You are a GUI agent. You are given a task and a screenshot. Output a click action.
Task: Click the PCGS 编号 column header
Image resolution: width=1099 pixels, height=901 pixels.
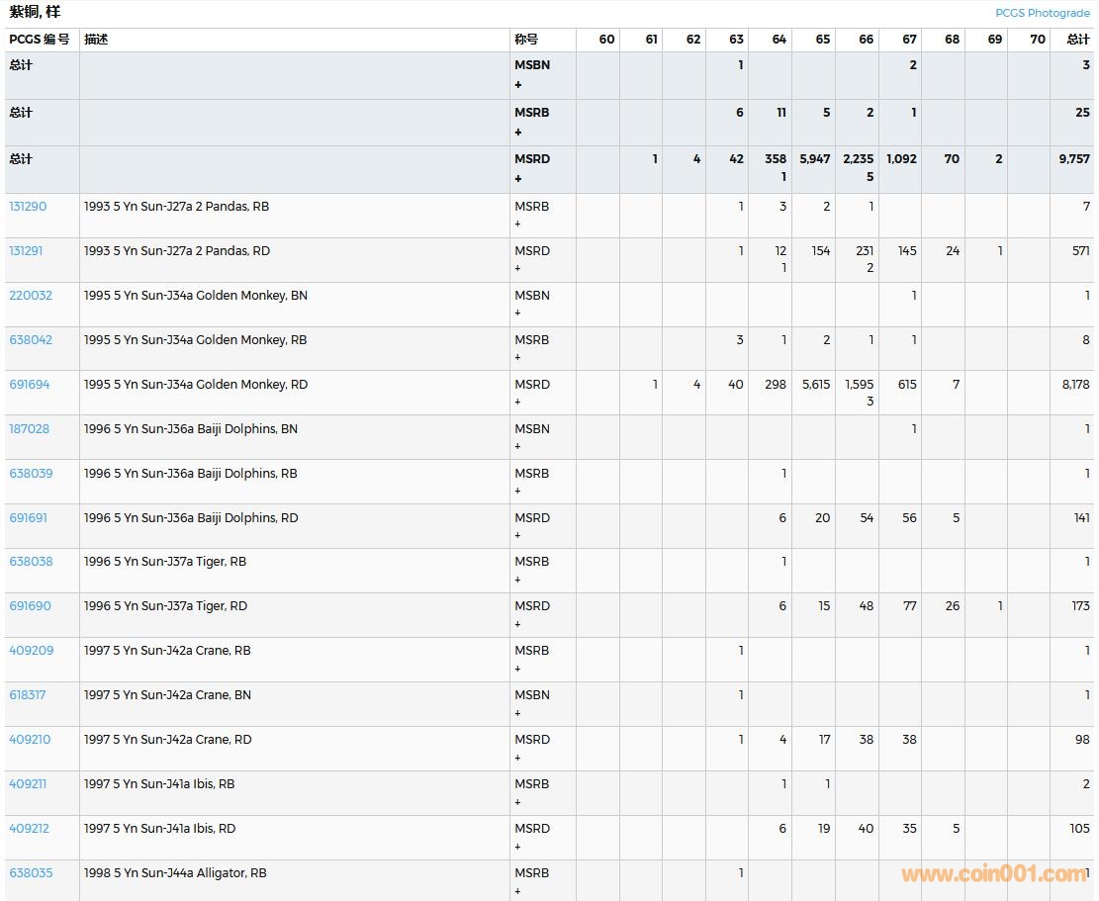(40, 40)
